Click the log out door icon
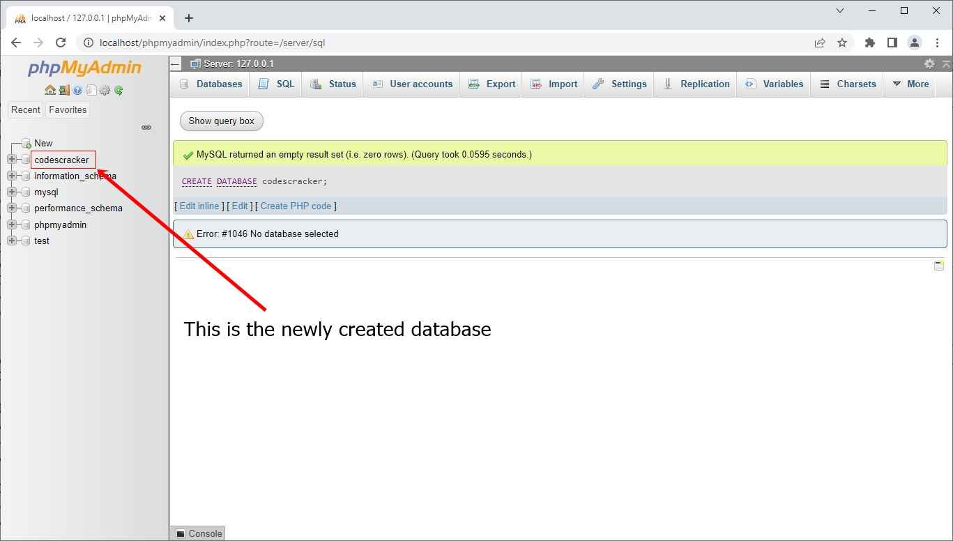Image resolution: width=953 pixels, height=541 pixels. coord(63,90)
